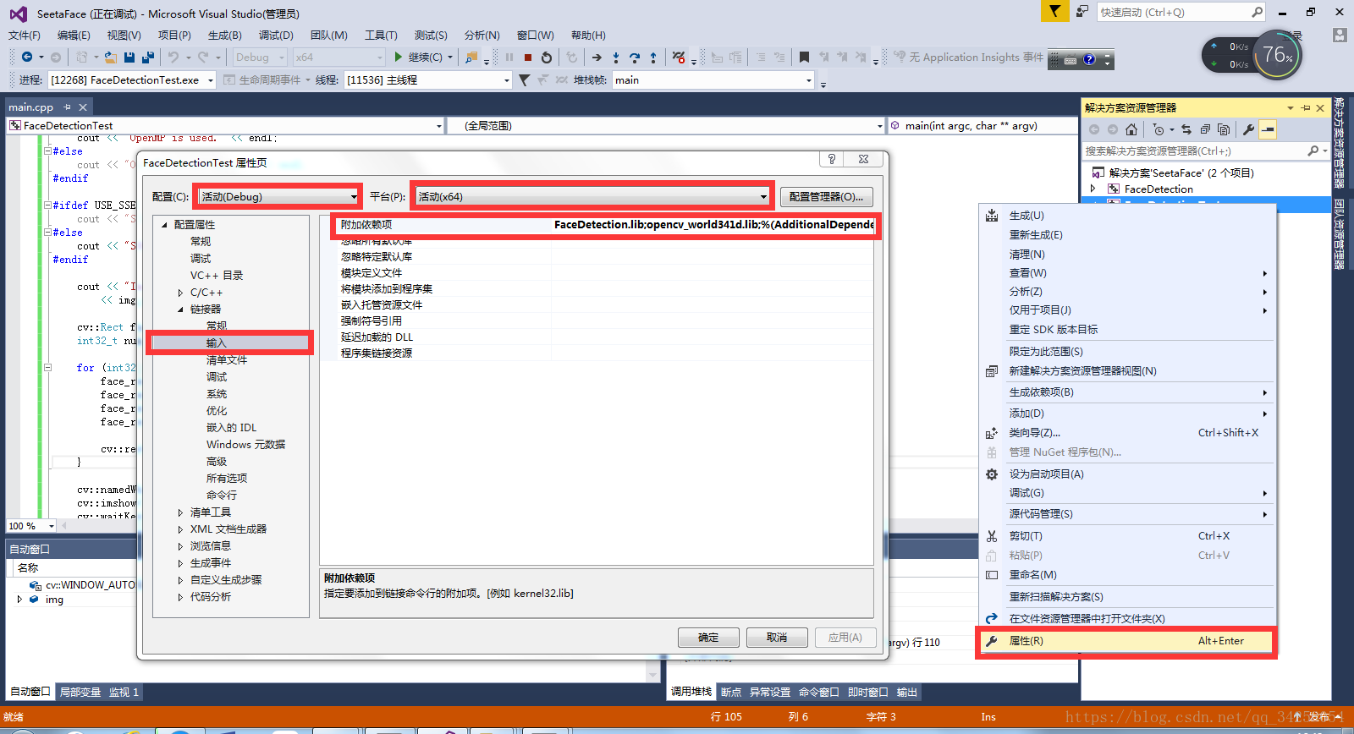
Task: Select 属性(R) in the context menu
Action: (x=1126, y=641)
